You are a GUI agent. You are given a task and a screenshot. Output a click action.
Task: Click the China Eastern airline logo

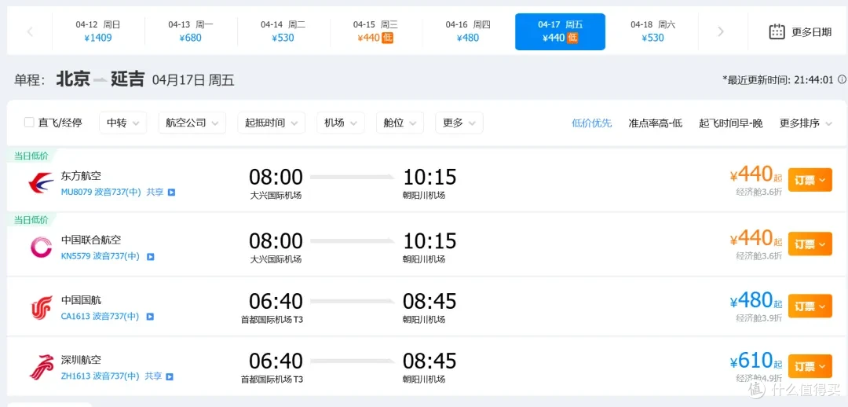pyautogui.click(x=41, y=183)
